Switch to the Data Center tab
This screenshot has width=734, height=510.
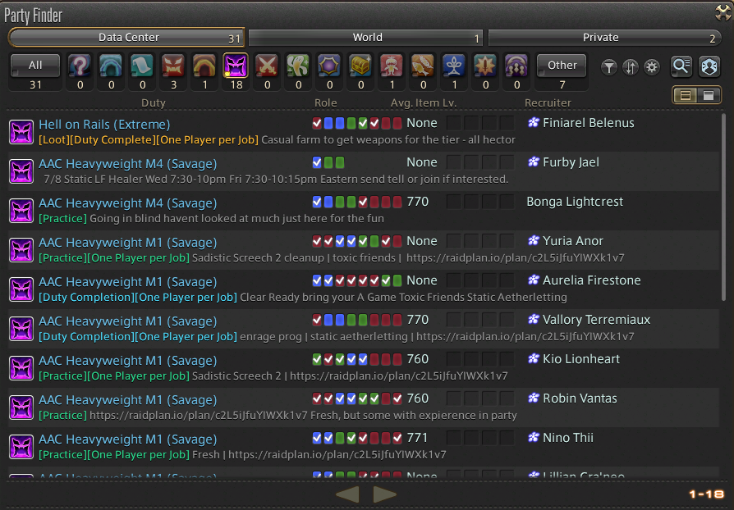(x=126, y=38)
